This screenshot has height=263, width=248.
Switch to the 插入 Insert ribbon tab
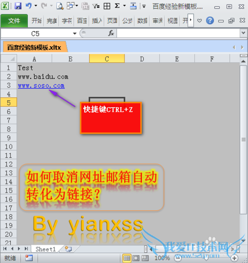pyautogui.click(x=97, y=21)
